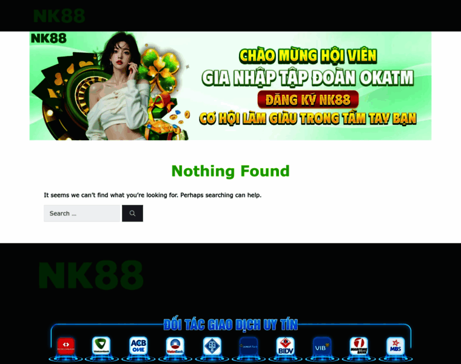Select the dark DongA Bank icon
461x364 pixels.
point(249,346)
